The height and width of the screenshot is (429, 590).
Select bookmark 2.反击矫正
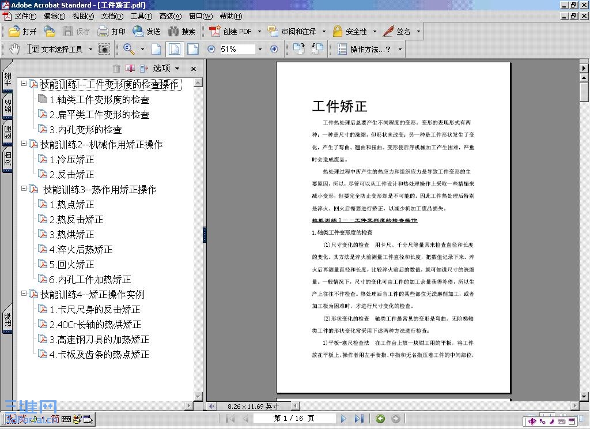click(71, 174)
